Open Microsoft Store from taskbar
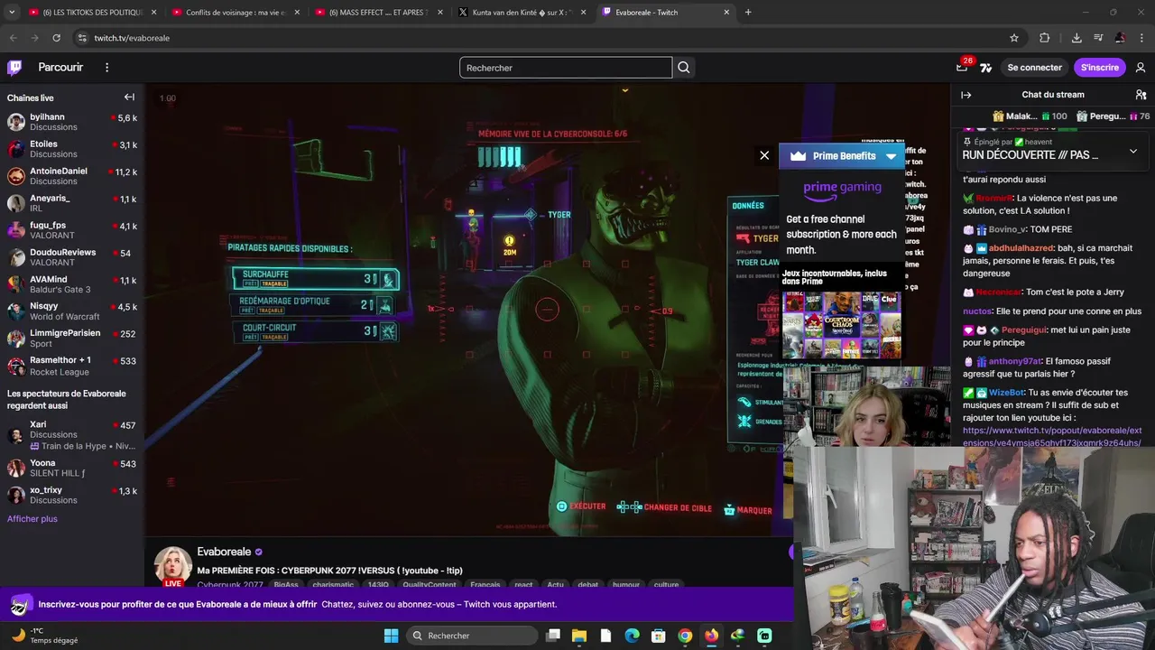The image size is (1155, 650). click(659, 636)
